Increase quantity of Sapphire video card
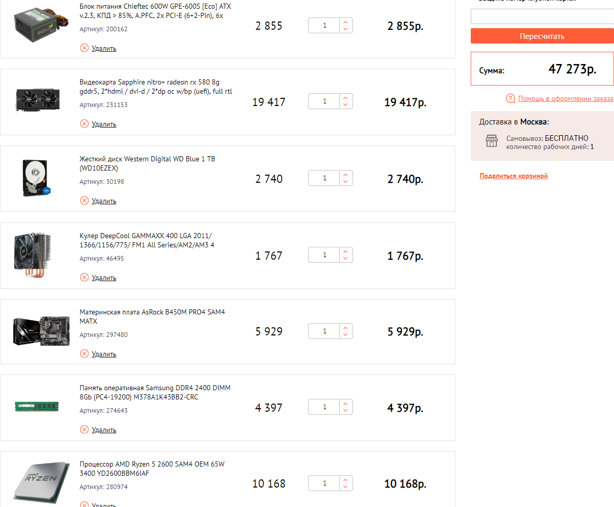 [345, 98]
